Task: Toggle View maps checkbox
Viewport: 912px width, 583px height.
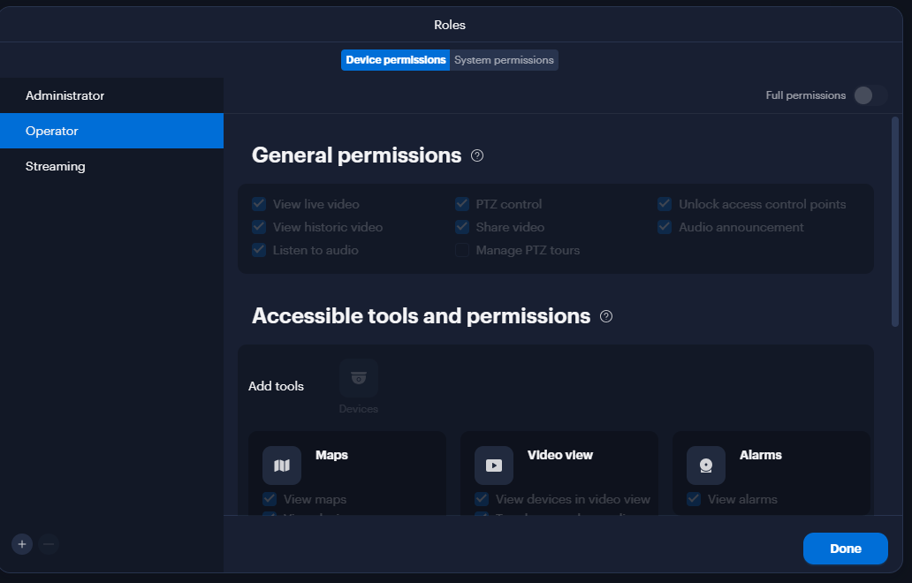Action: [270, 499]
